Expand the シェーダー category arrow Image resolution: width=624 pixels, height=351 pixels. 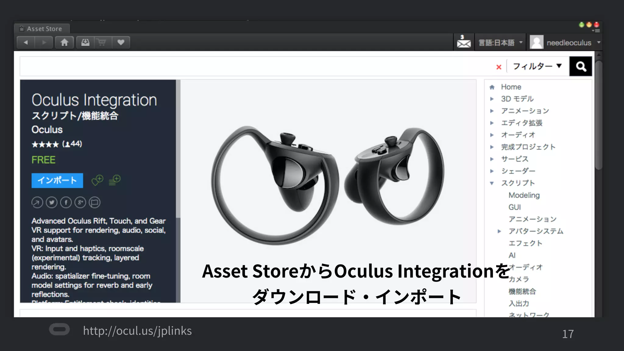(x=491, y=171)
